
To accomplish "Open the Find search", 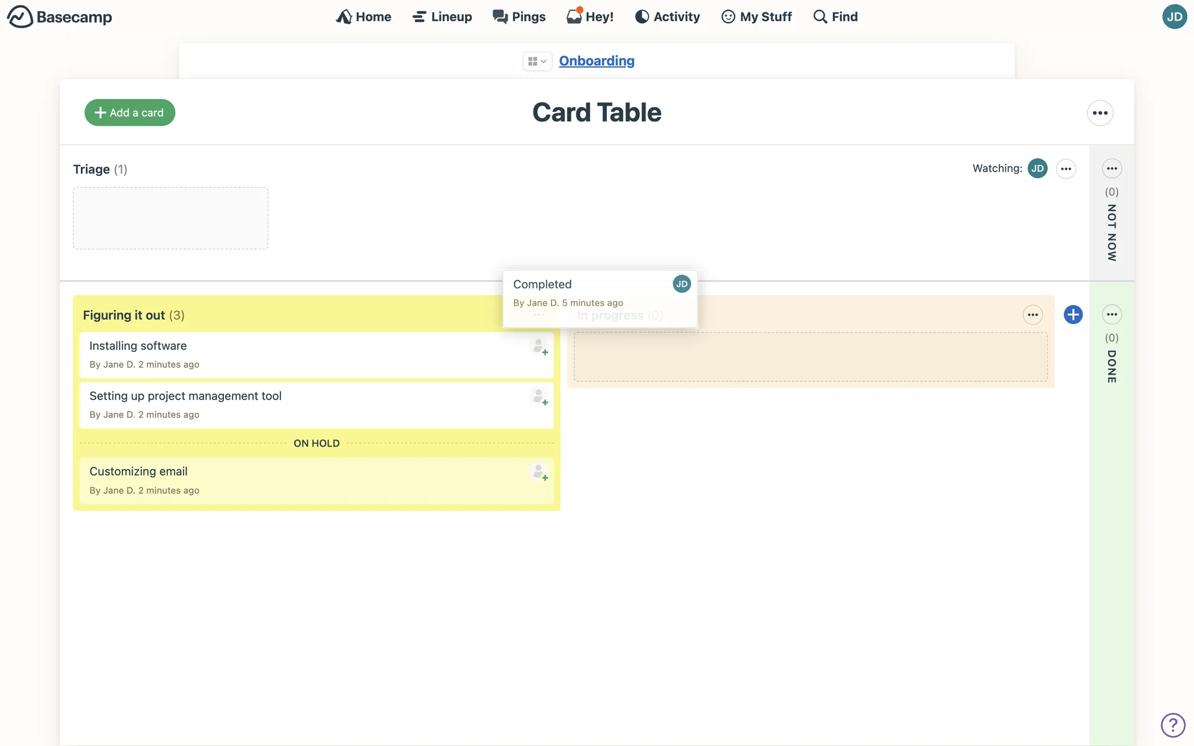I will 835,17.
